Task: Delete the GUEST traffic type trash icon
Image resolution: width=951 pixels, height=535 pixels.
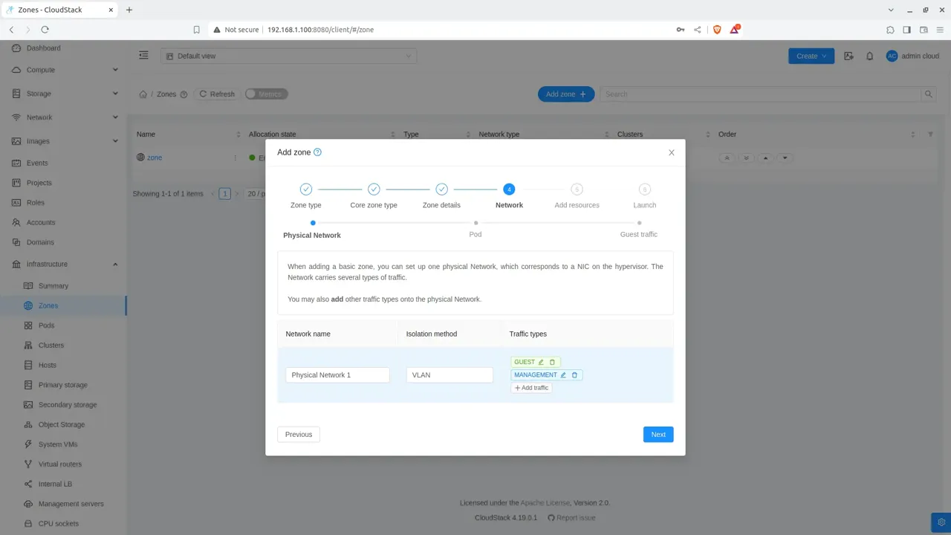Action: [x=552, y=362]
